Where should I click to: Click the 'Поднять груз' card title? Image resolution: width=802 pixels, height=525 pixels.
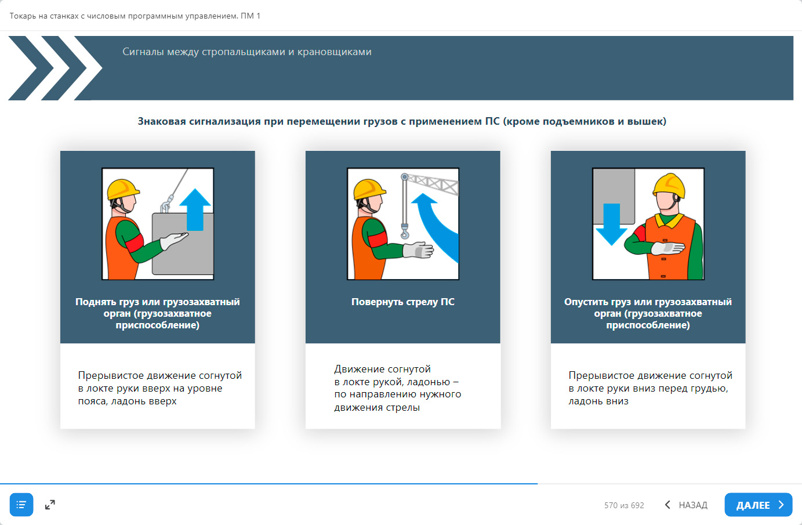tap(158, 313)
